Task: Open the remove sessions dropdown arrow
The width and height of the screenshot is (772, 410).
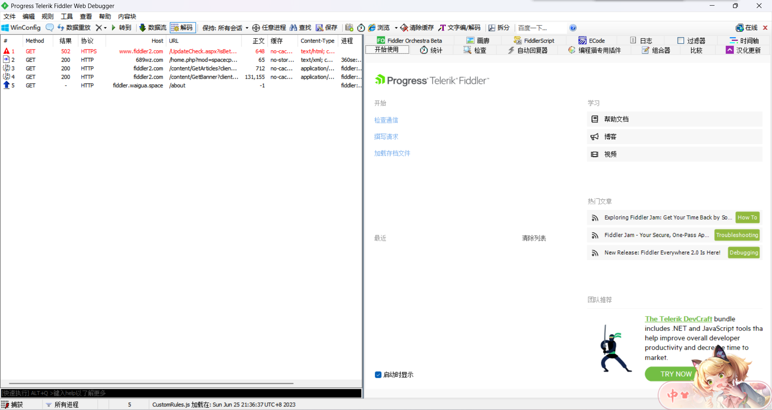Action: click(x=105, y=28)
